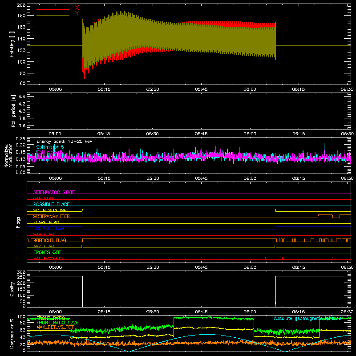Click the 0.25 tick on modulation axis
Viewport: 356px width, 356px height.
tap(20, 139)
